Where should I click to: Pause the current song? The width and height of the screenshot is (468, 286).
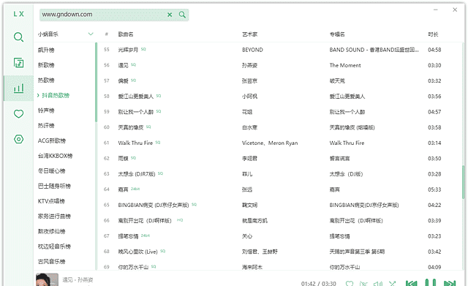(x=431, y=282)
